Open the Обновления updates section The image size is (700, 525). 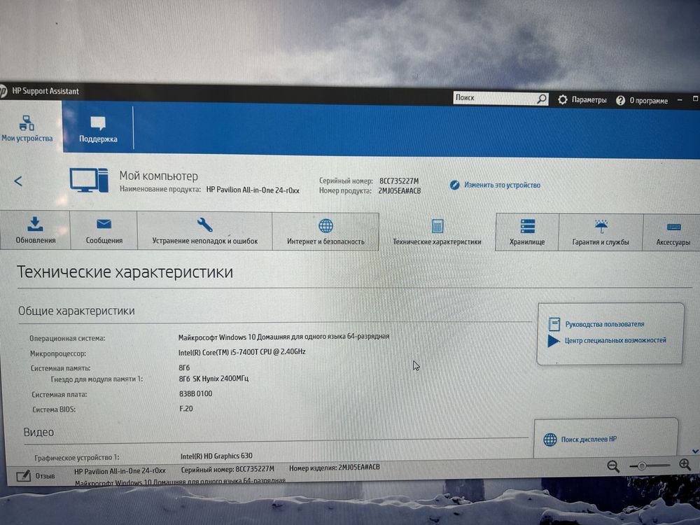tap(35, 230)
